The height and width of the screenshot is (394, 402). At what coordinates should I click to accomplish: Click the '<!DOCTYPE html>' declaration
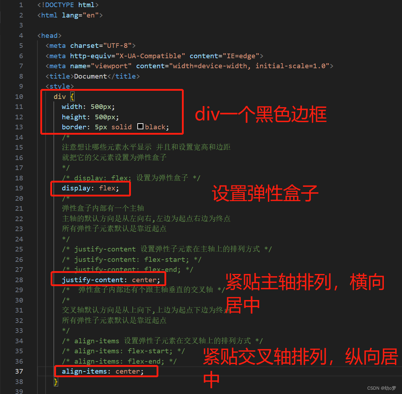coord(68,5)
